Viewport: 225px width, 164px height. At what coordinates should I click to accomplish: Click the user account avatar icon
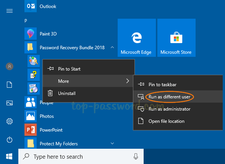[10, 66]
